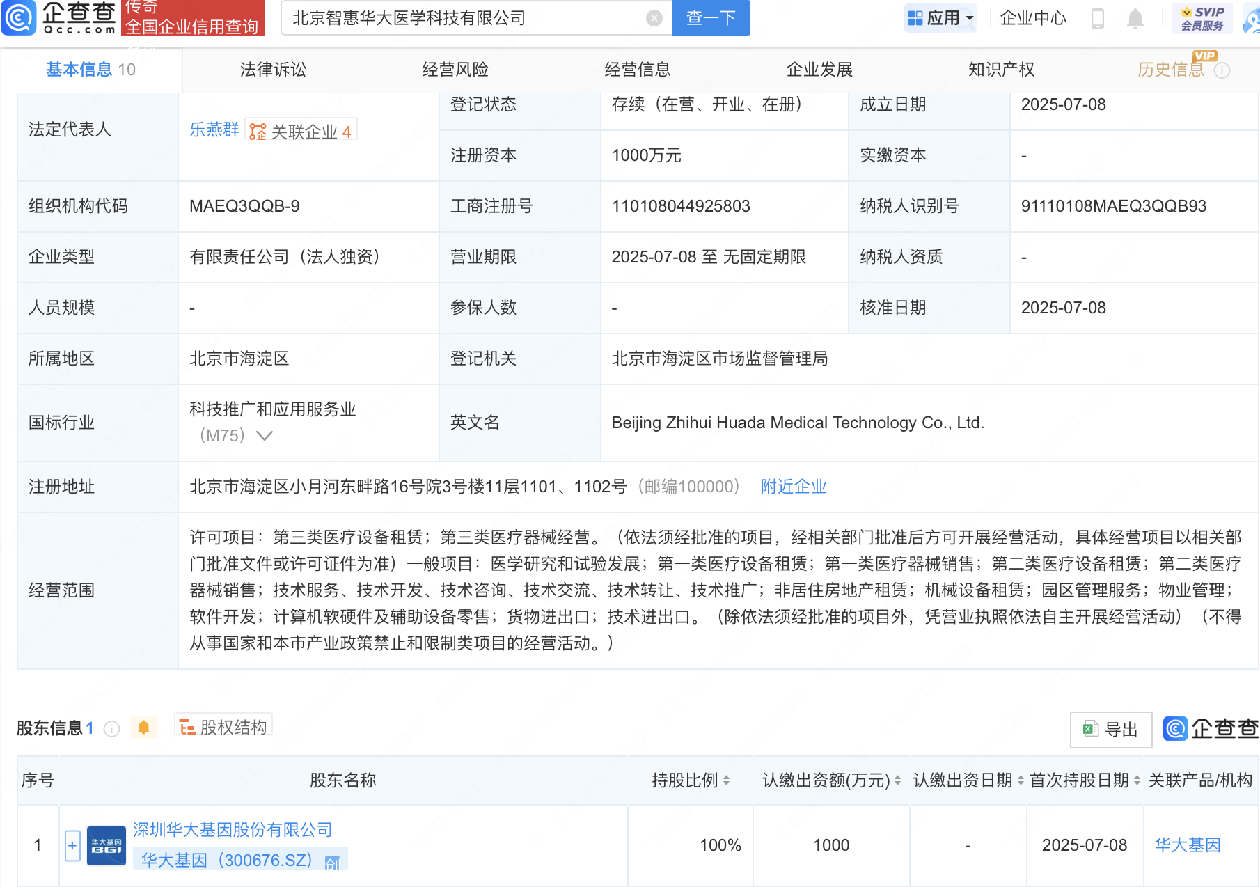1260x887 pixels.
Task: Expand the 国标行业 M75 chevron
Action: (x=265, y=436)
